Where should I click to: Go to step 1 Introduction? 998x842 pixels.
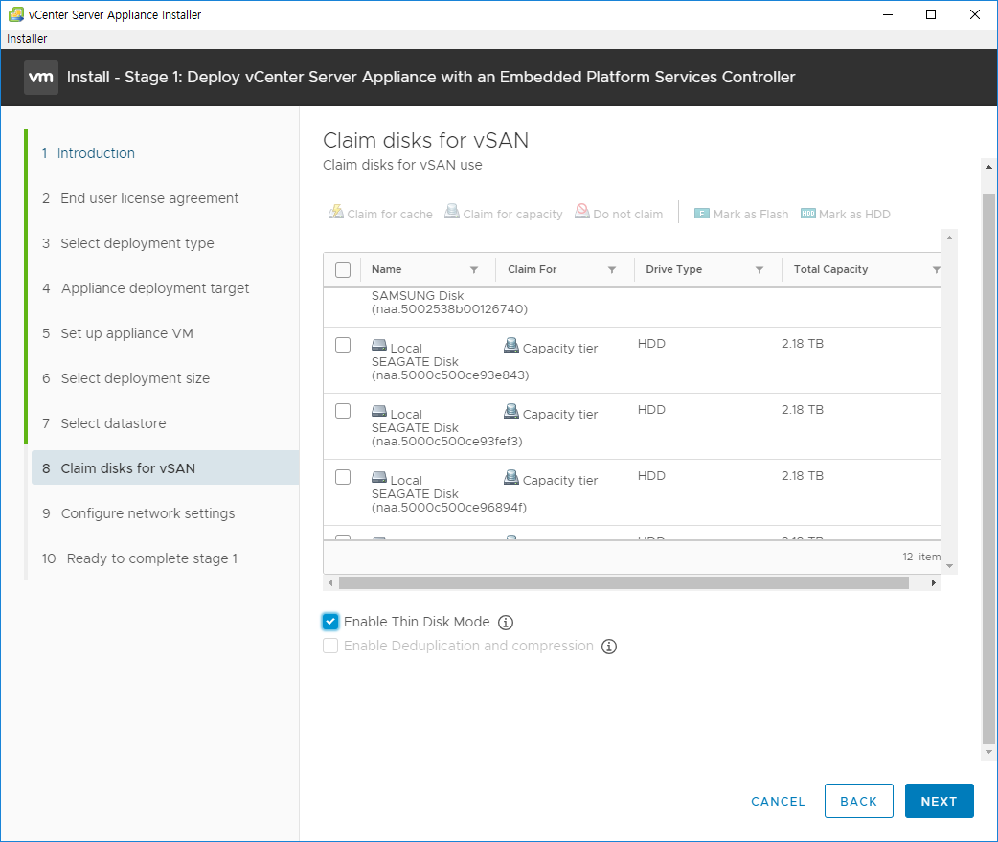pyautogui.click(x=88, y=153)
